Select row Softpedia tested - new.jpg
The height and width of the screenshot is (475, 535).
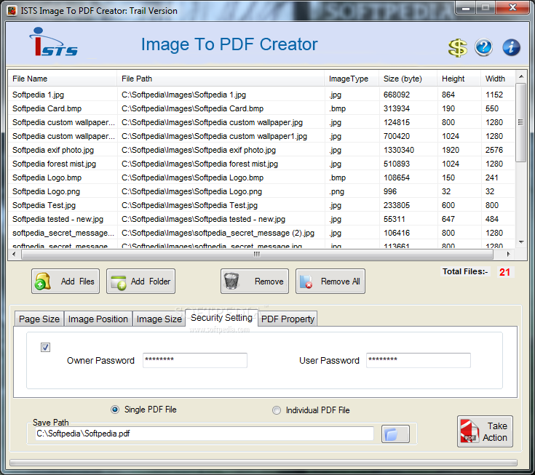(x=261, y=219)
